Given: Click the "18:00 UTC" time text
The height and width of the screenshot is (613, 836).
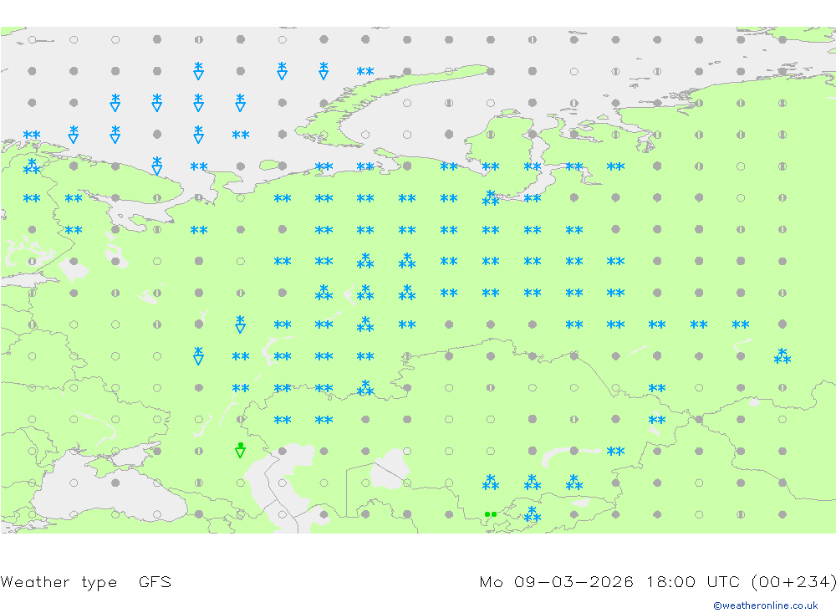Looking at the screenshot, I should (x=693, y=581).
